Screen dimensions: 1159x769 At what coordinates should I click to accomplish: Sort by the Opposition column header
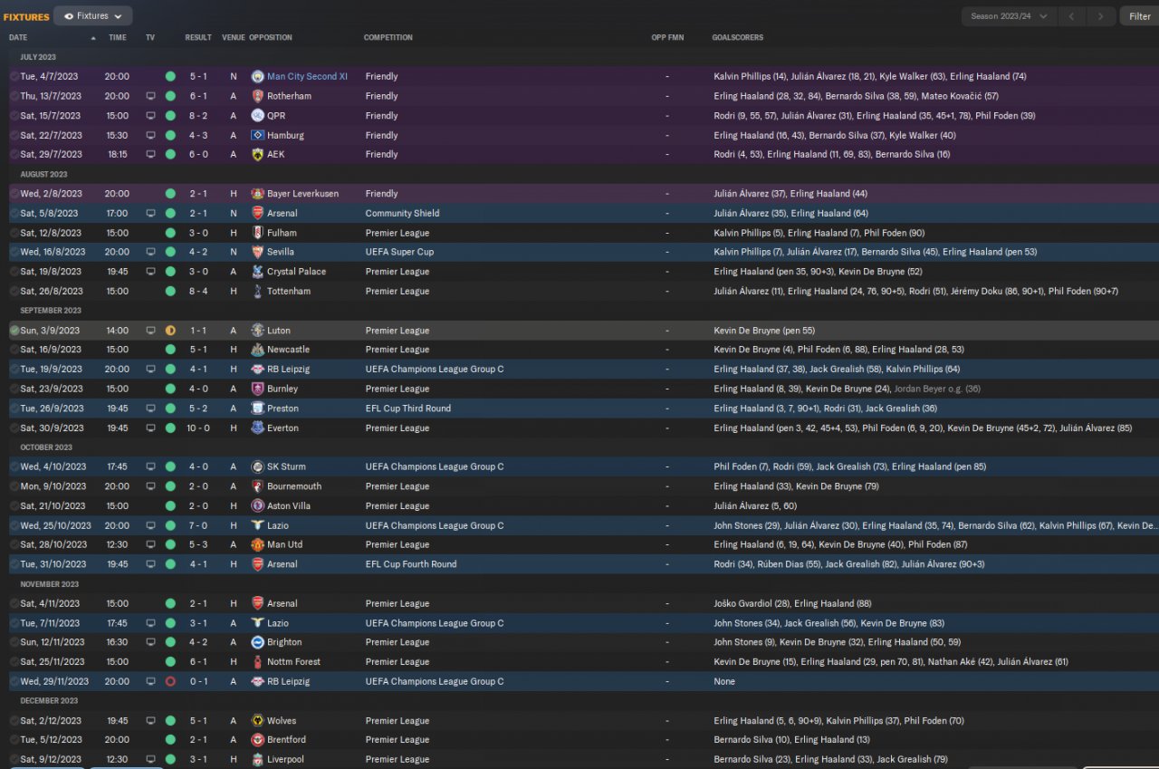point(271,38)
